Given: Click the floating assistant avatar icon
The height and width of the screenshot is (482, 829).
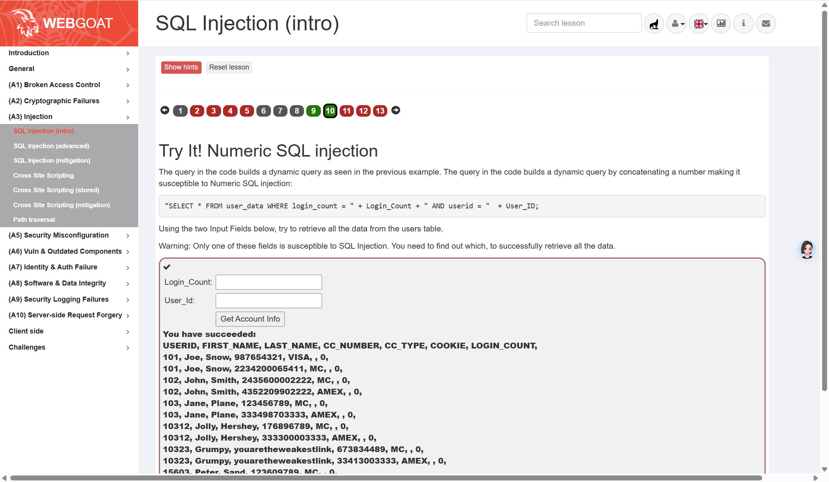Looking at the screenshot, I should pyautogui.click(x=807, y=249).
